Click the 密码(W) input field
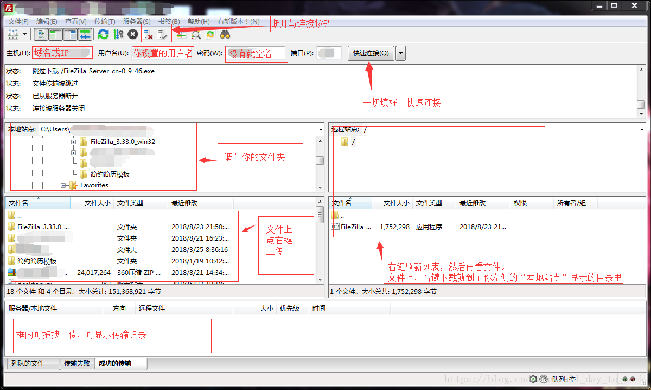 [x=255, y=54]
